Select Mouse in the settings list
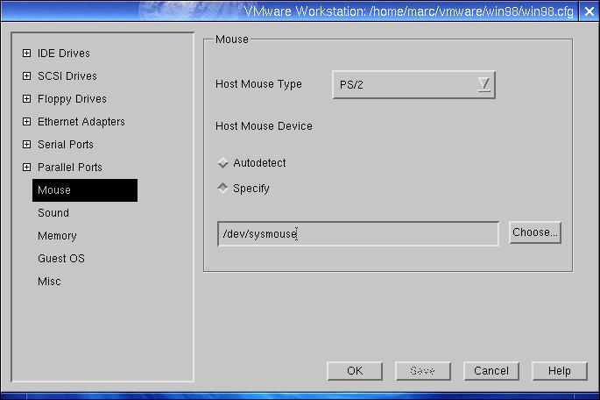This screenshot has height=400, width=600. pyautogui.click(x=84, y=190)
